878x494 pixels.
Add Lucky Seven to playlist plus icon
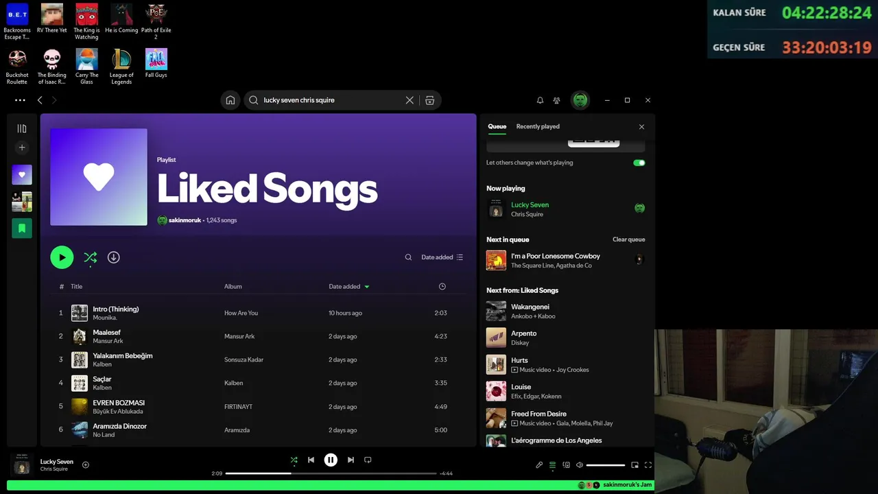[86, 465]
